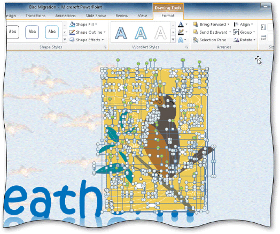This screenshot has width=280, height=234.
Task: Open the Slide Show tab
Action: [96, 16]
